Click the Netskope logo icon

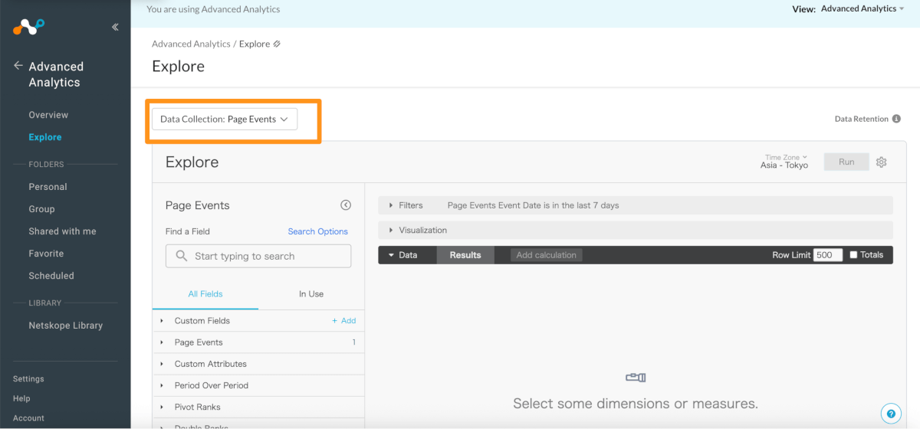click(x=29, y=28)
